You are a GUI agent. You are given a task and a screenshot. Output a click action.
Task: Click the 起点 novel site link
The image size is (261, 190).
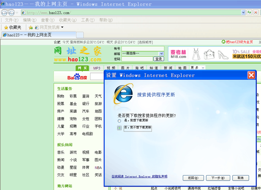[x=154, y=188]
